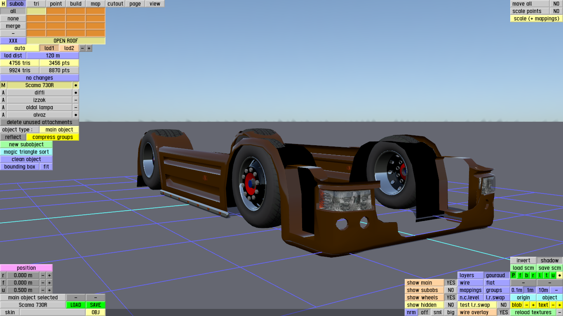
Task: Toggle the dash marker beside izzok
Action: pos(76,100)
